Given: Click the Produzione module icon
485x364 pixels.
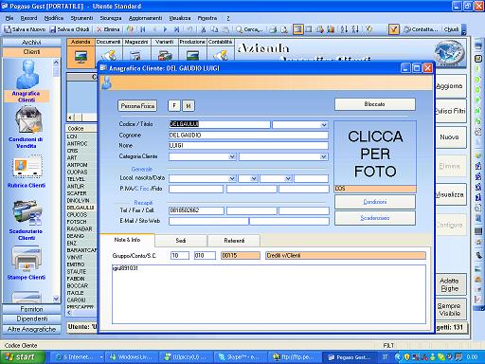Looking at the screenshot, I should point(192,56).
